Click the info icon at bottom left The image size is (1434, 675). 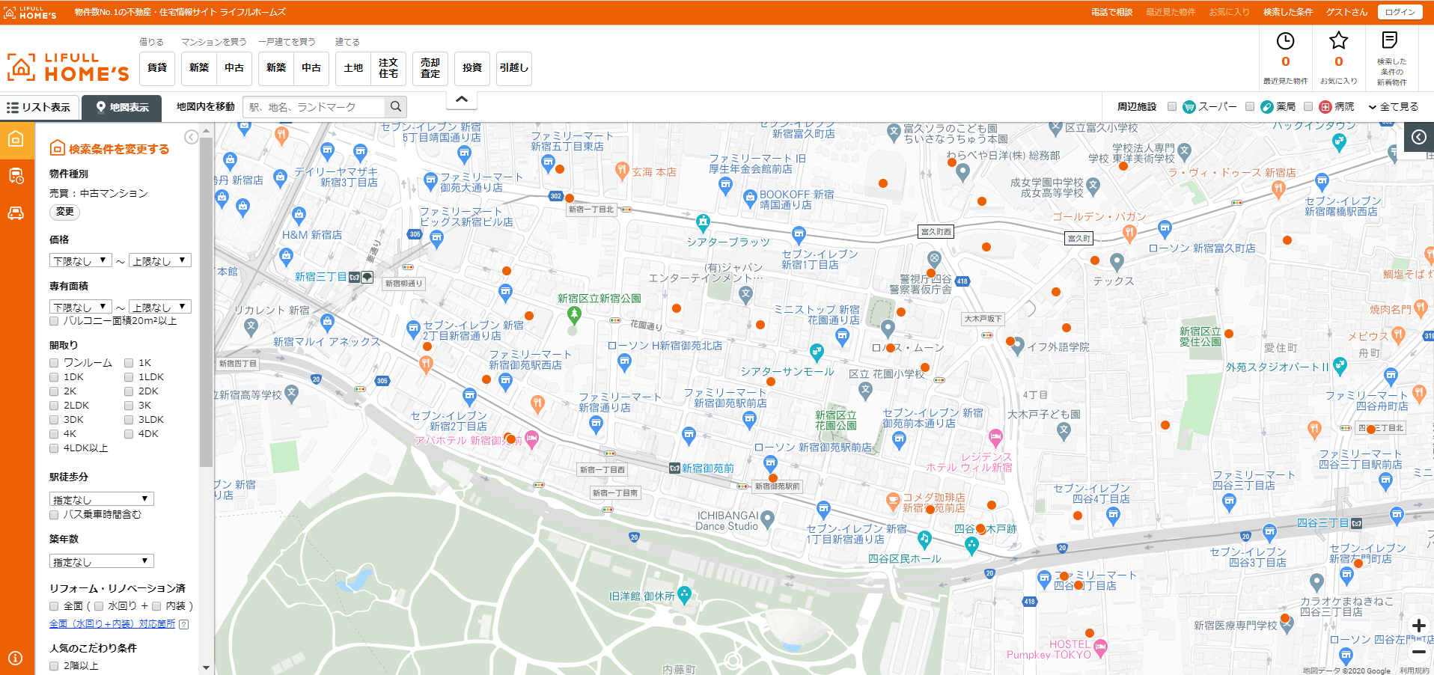pyautogui.click(x=15, y=659)
